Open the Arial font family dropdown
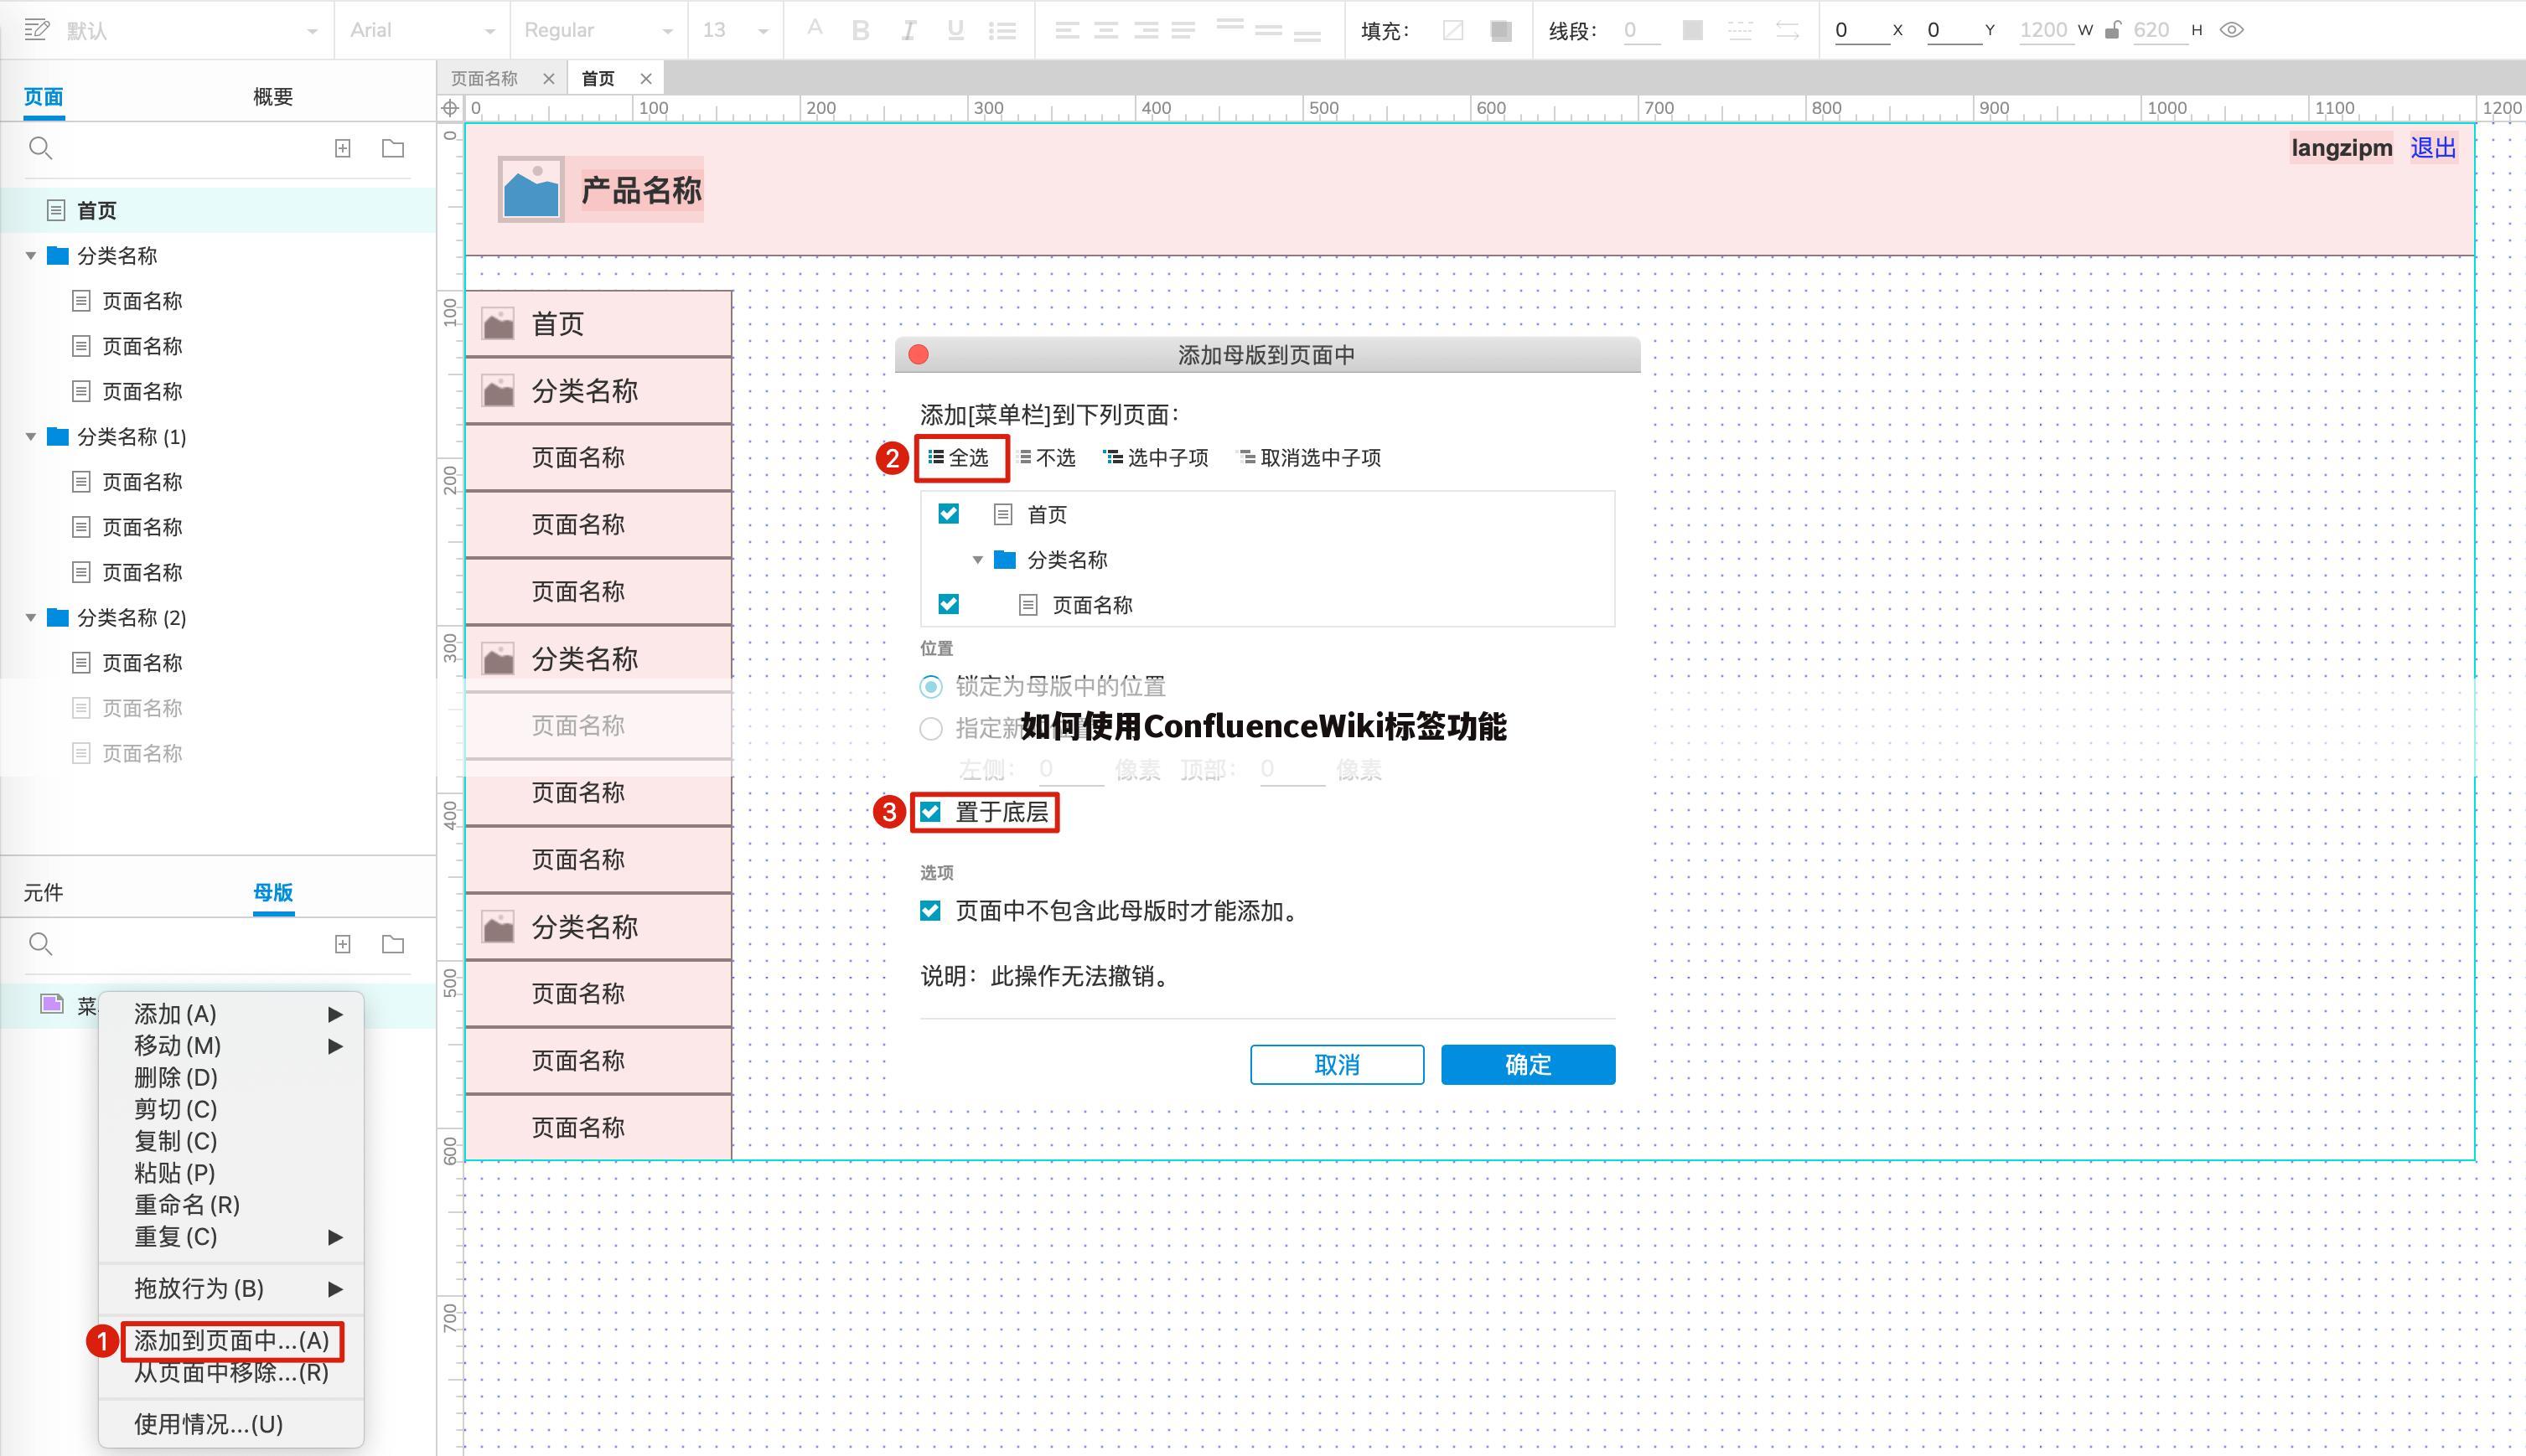The width and height of the screenshot is (2526, 1456). tap(419, 30)
